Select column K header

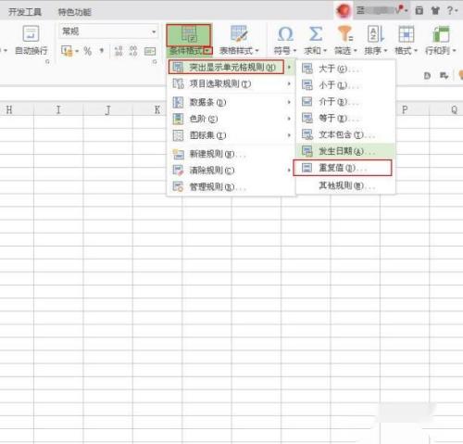click(x=149, y=109)
